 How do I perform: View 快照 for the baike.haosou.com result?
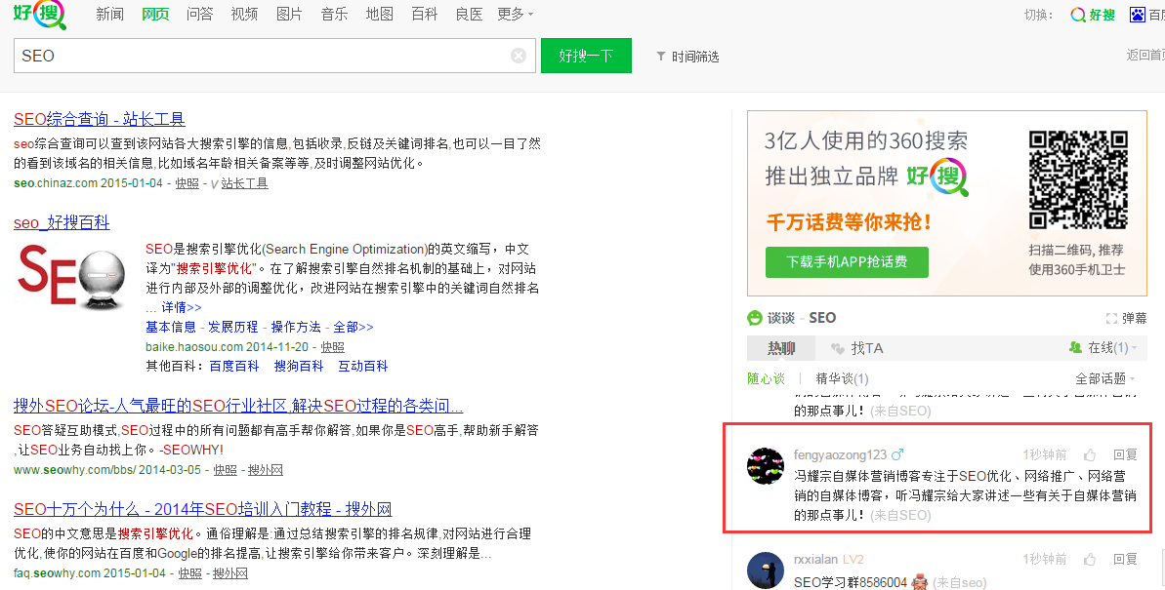332,346
